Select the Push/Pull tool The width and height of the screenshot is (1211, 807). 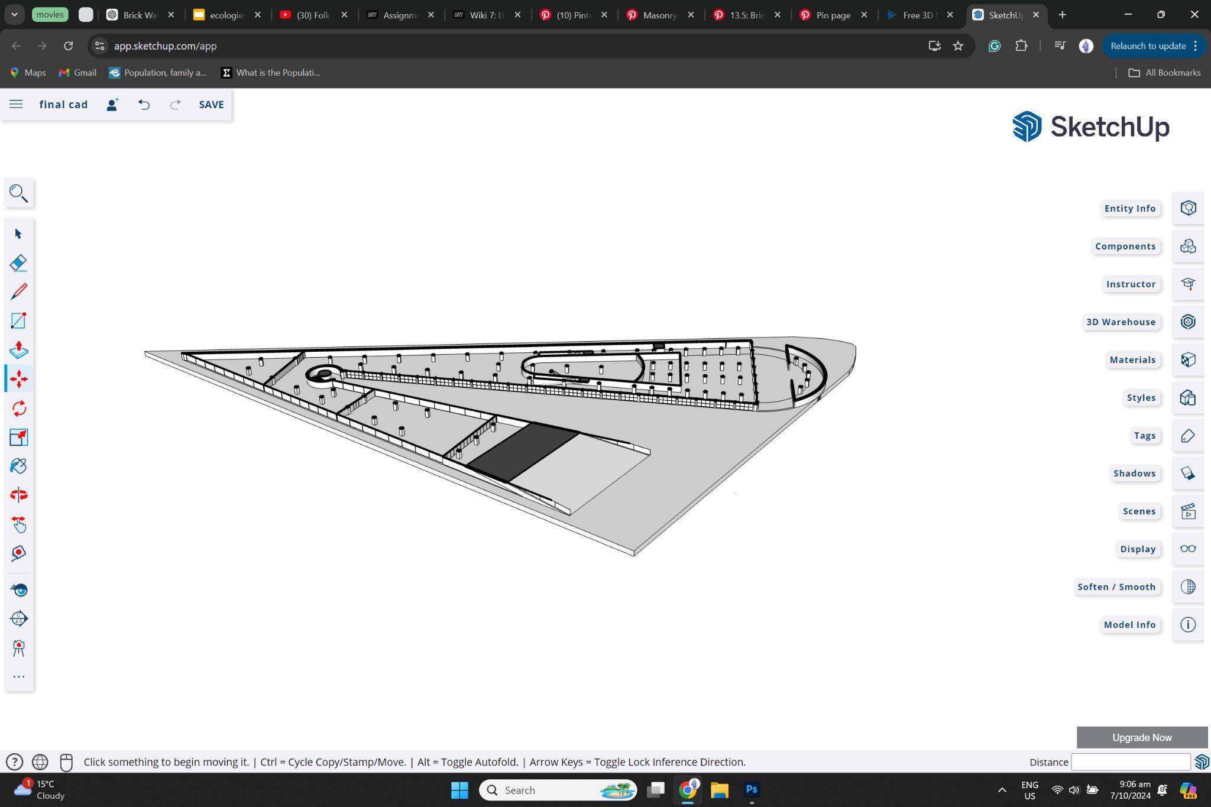pos(18,349)
